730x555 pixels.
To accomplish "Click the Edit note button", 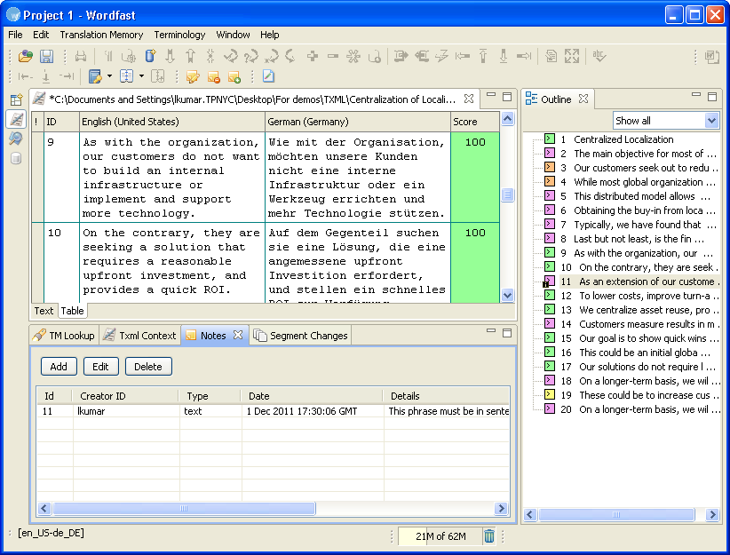I will 100,367.
